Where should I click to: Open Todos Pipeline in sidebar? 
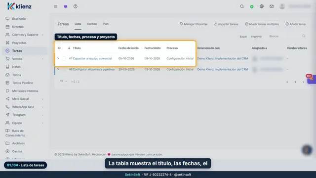pos(22,83)
